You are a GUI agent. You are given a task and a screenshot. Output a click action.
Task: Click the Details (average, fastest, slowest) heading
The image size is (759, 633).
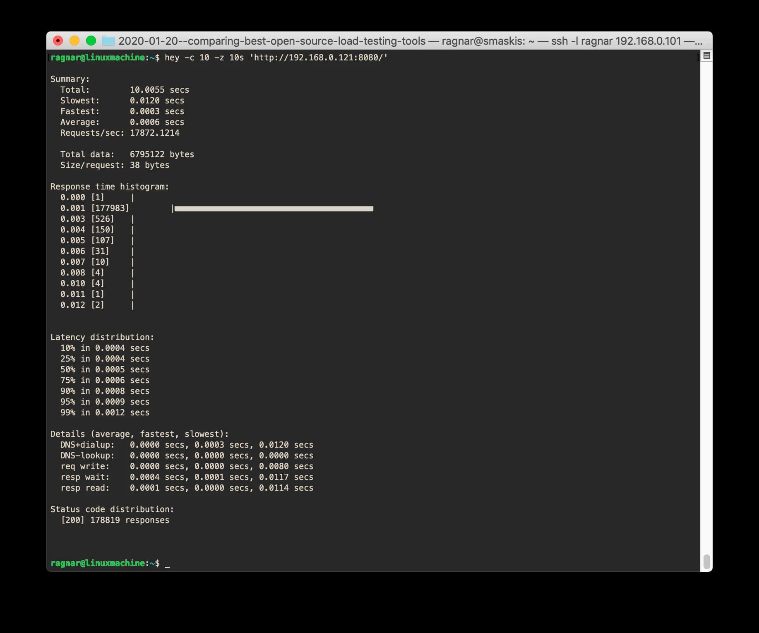coord(139,434)
